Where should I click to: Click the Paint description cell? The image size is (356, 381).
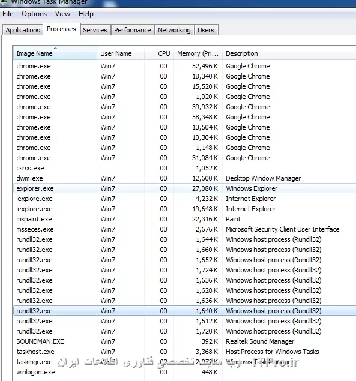click(x=233, y=219)
